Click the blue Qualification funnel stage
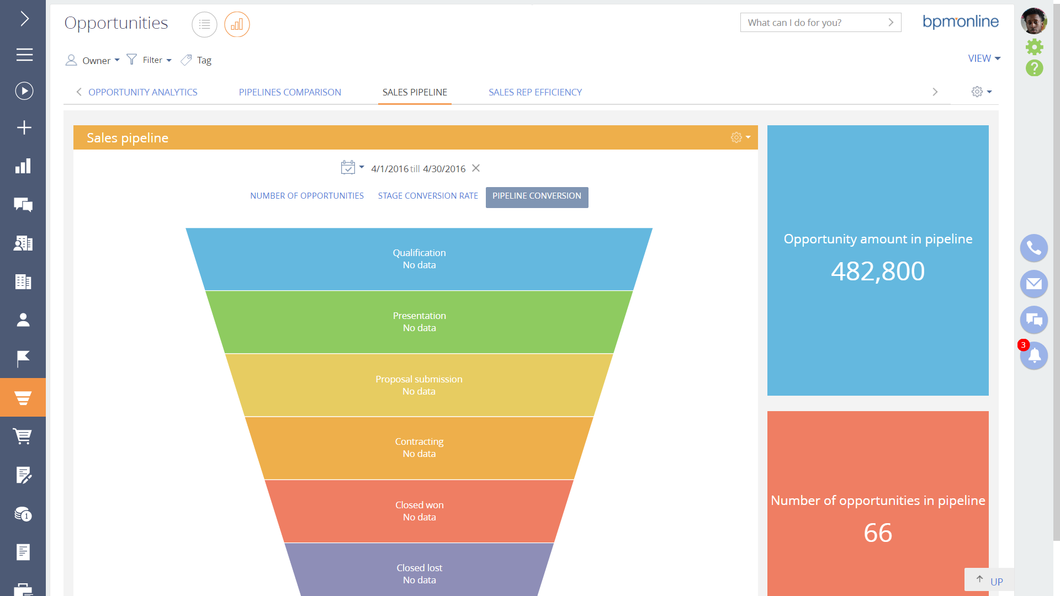 click(419, 259)
